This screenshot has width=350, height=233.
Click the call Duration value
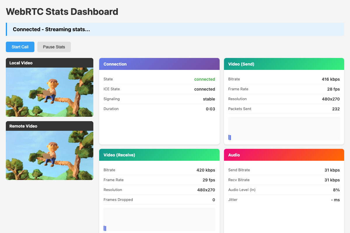pyautogui.click(x=211, y=109)
